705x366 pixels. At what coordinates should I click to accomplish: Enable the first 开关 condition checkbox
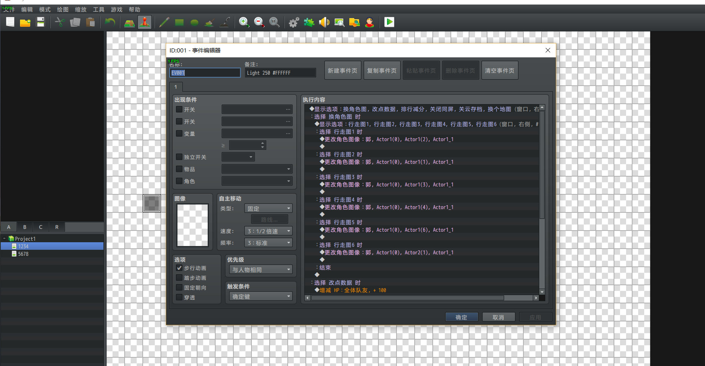(x=179, y=109)
